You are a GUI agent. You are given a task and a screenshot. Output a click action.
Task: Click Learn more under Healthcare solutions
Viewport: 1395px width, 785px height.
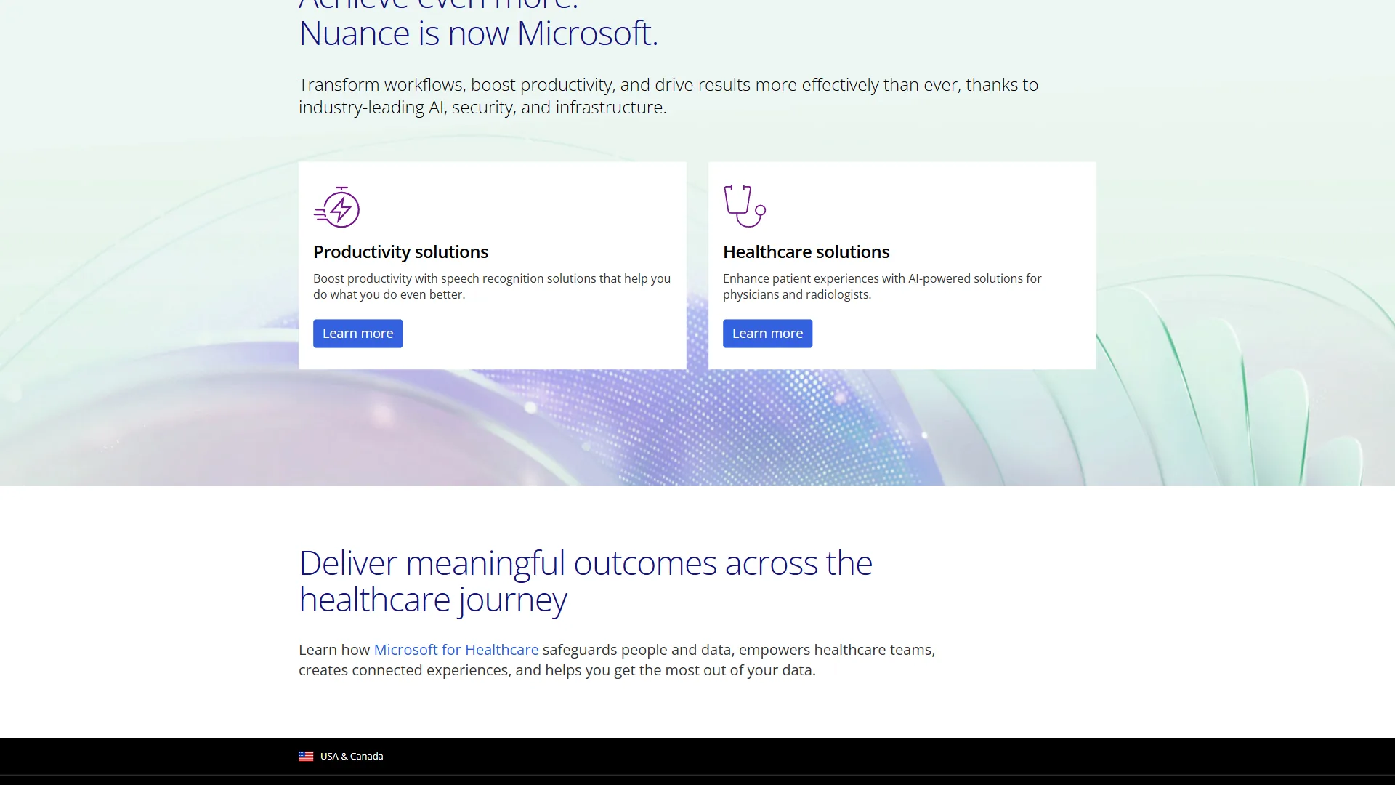(767, 334)
